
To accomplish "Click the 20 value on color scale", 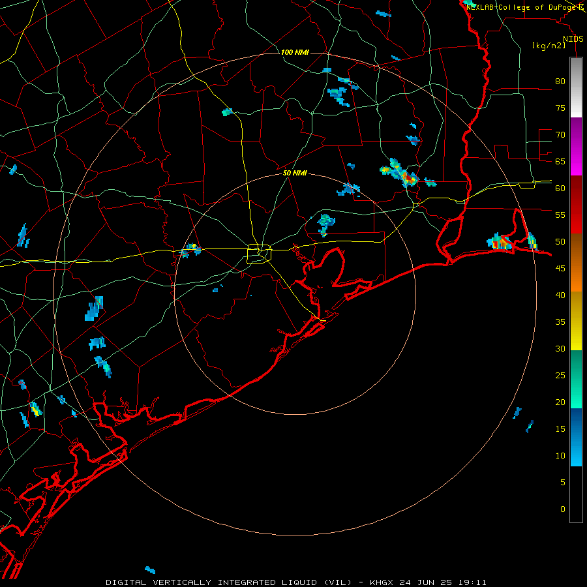I will click(x=560, y=402).
